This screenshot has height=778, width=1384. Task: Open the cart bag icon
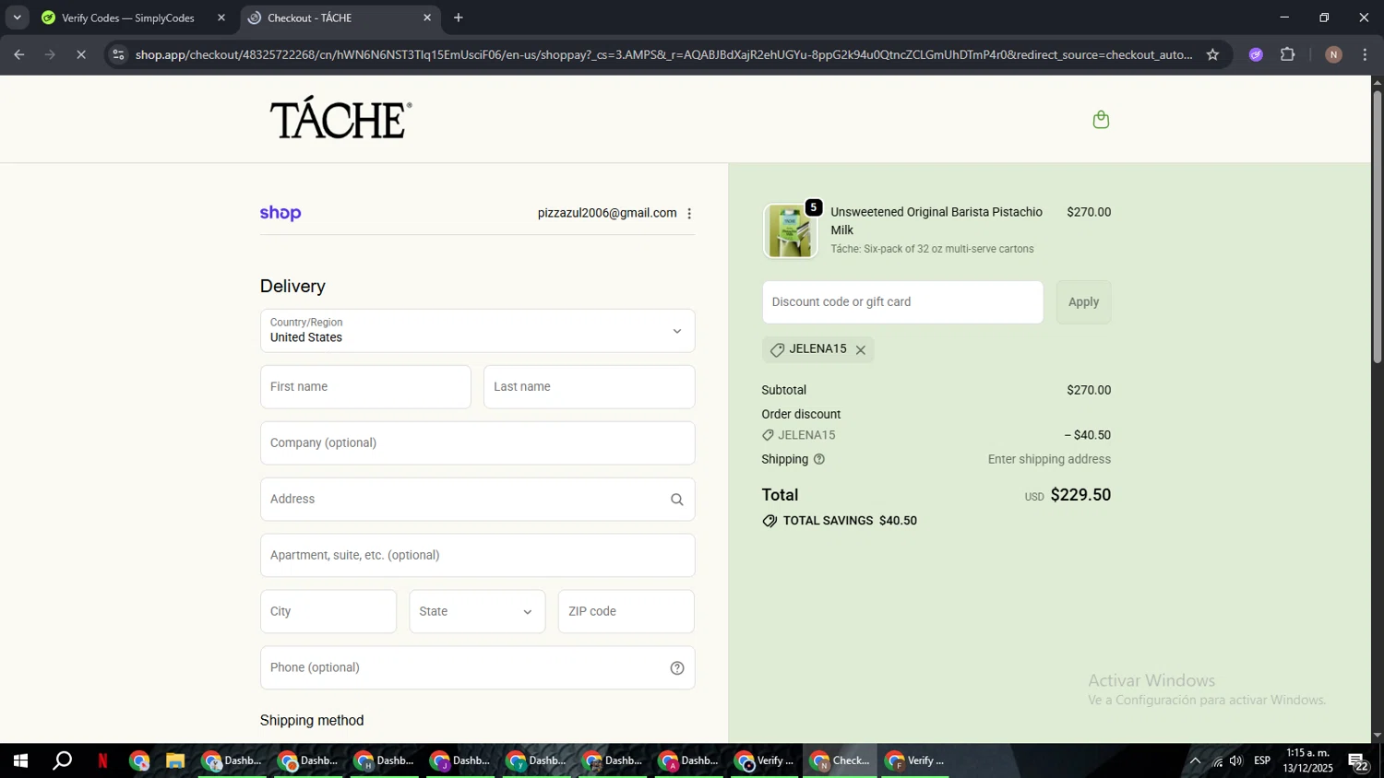1101,120
